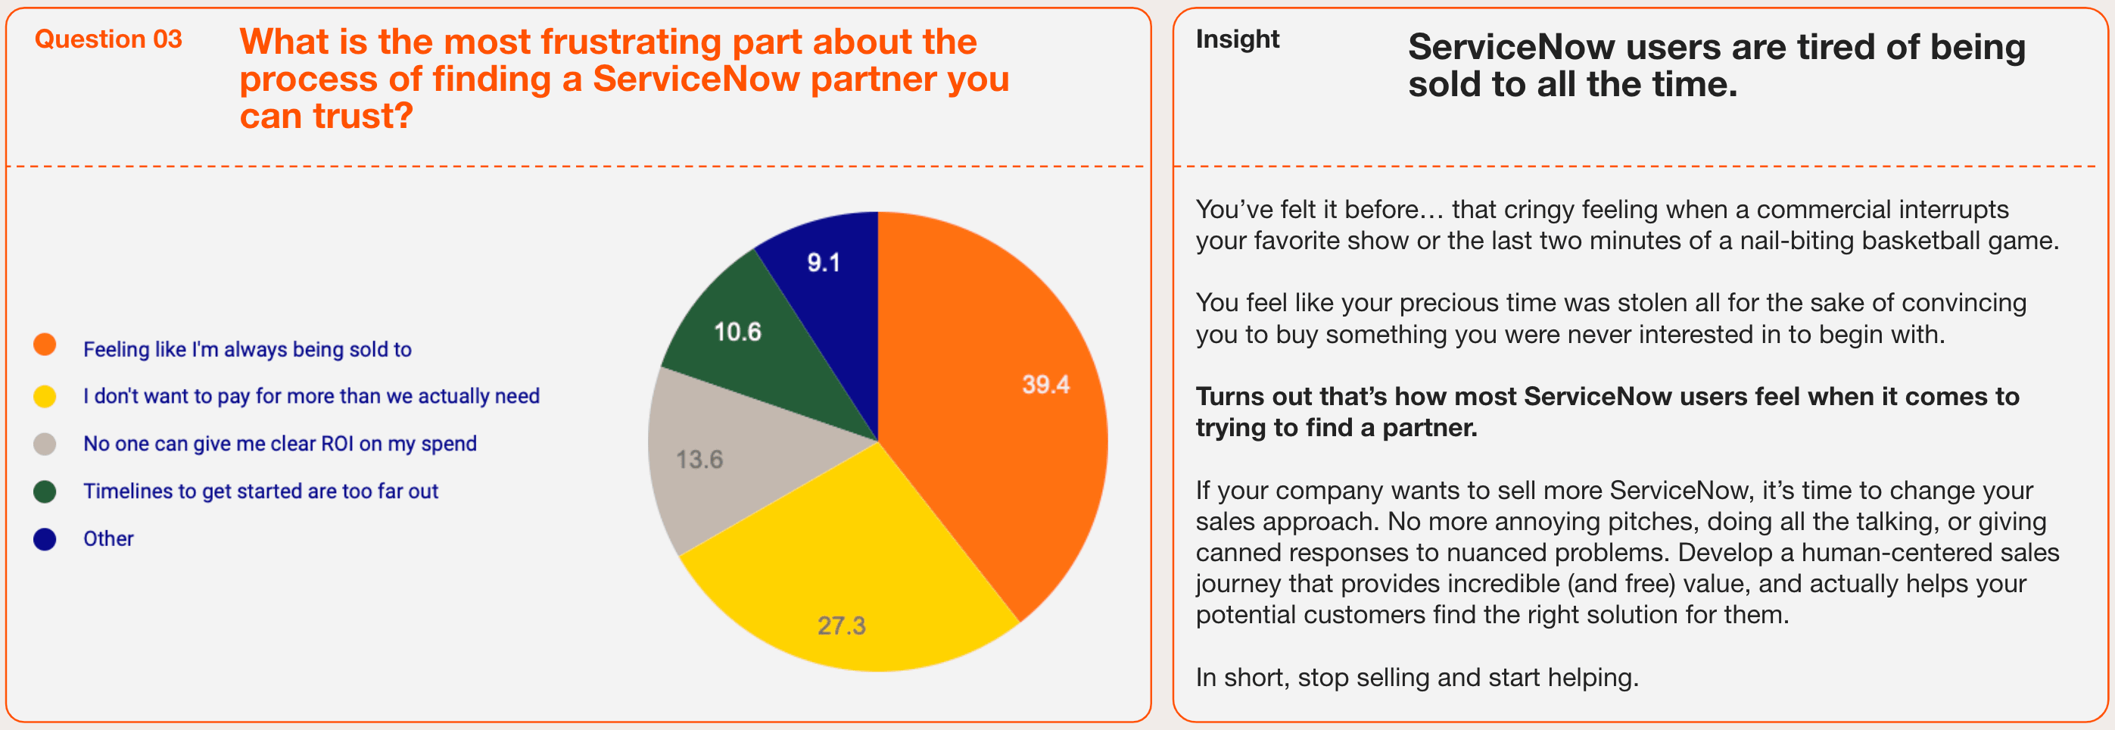Image resolution: width=2115 pixels, height=730 pixels.
Task: Click the 'Other' legend label text
Action: pyautogui.click(x=108, y=539)
